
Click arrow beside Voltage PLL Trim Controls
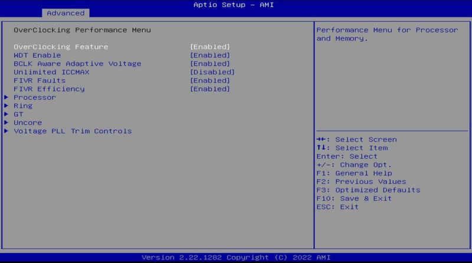6,131
